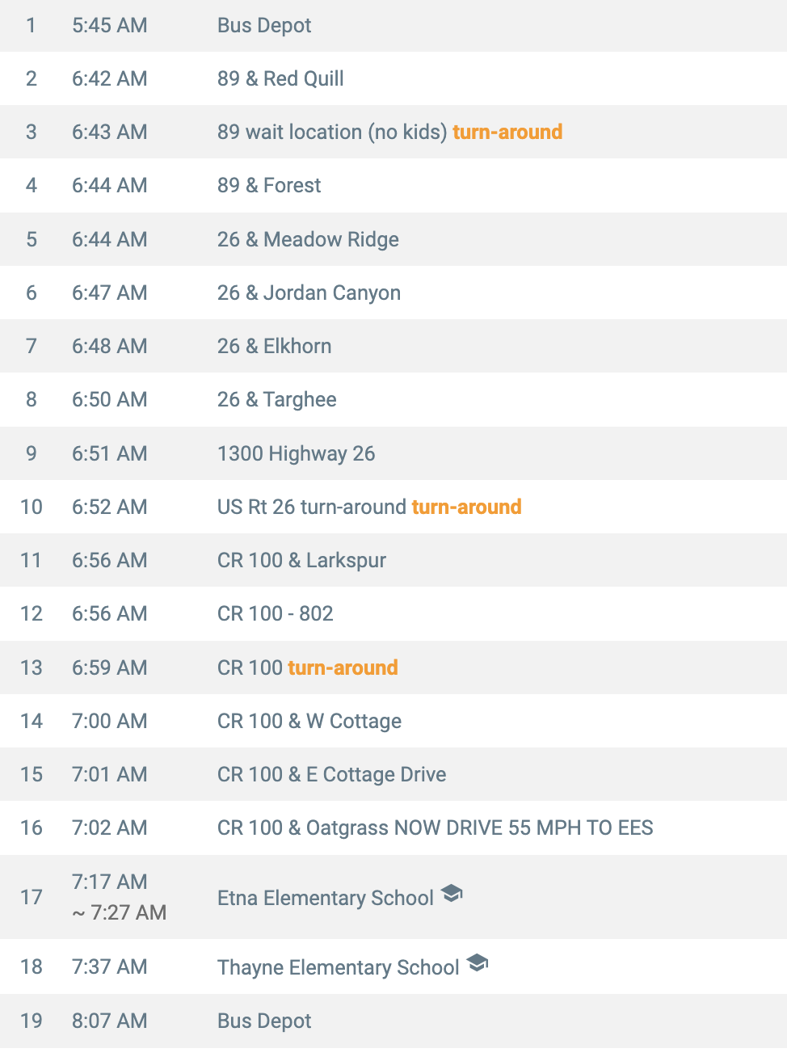
Task: Open the CR 100 & E Cottage Drive stop
Action: point(393,774)
